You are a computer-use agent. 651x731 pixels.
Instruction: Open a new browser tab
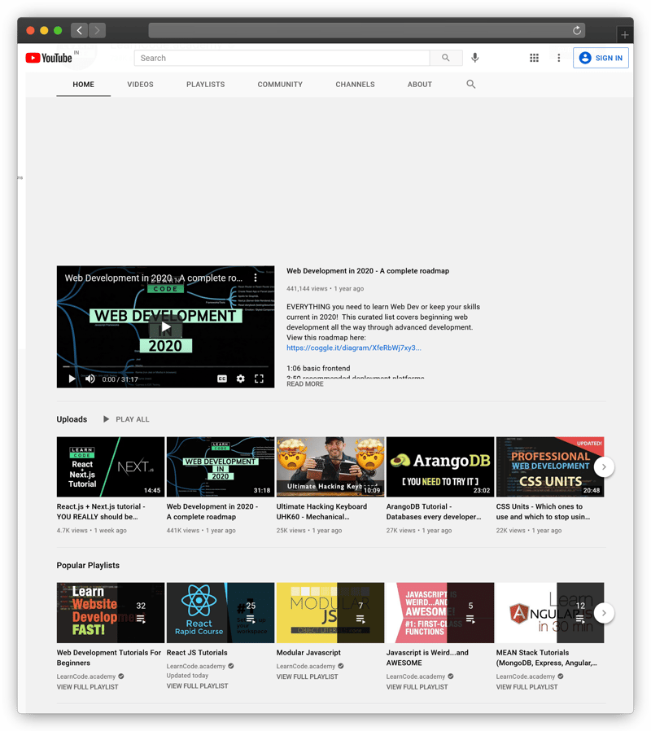[x=624, y=34]
